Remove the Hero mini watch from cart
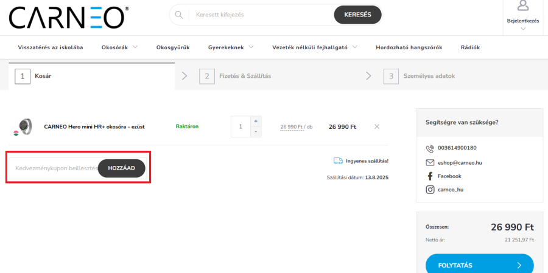This screenshot has width=548, height=273. point(376,126)
